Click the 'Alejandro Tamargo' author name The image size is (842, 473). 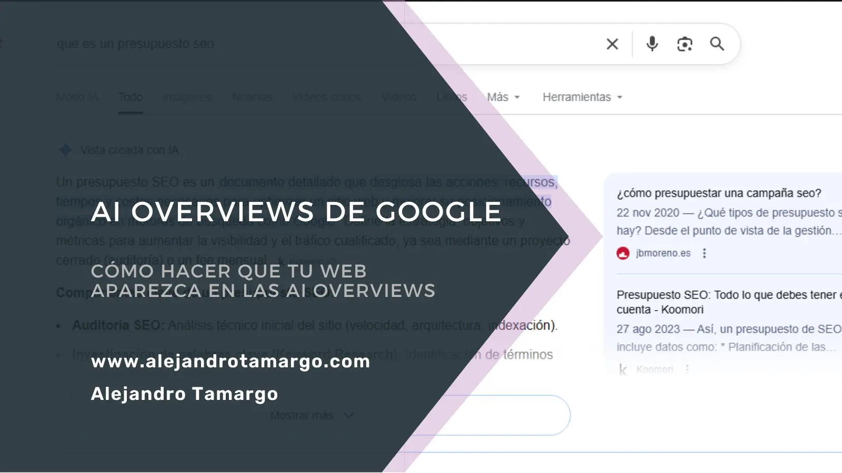(184, 394)
